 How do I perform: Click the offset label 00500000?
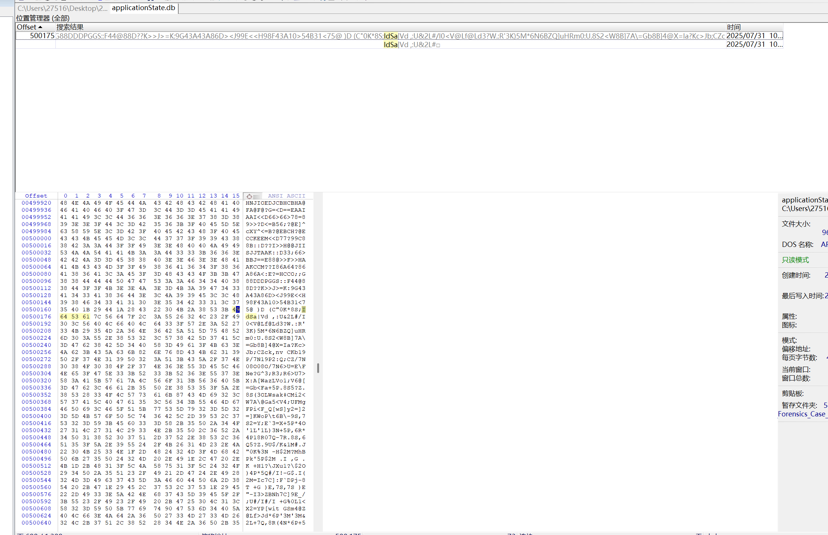coord(36,238)
